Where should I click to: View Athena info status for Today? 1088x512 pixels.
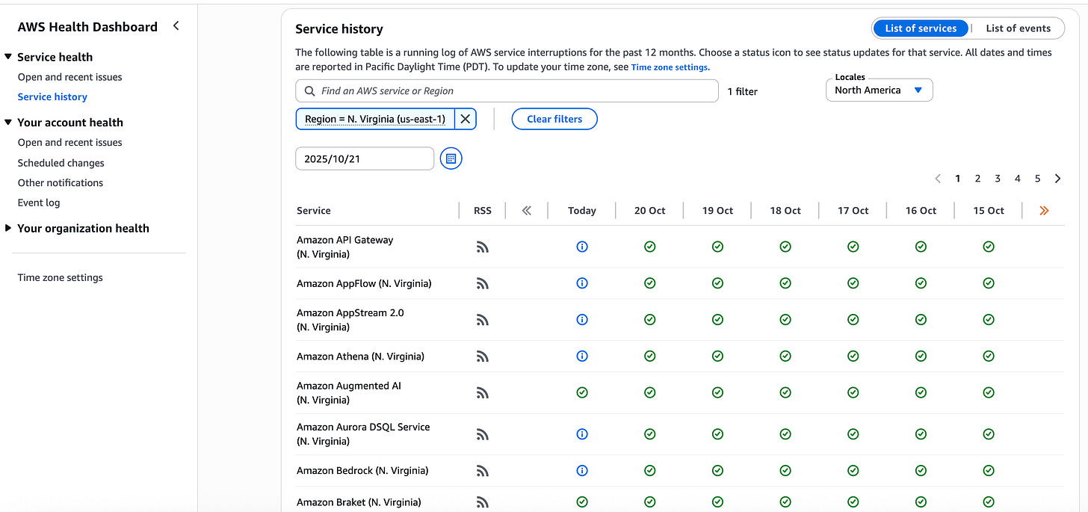click(582, 357)
